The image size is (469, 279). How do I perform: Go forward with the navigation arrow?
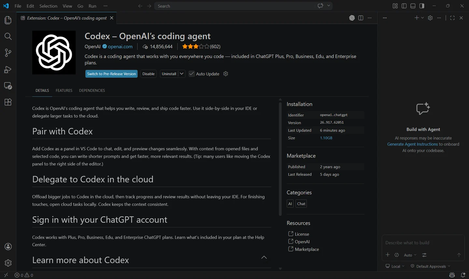point(149,6)
